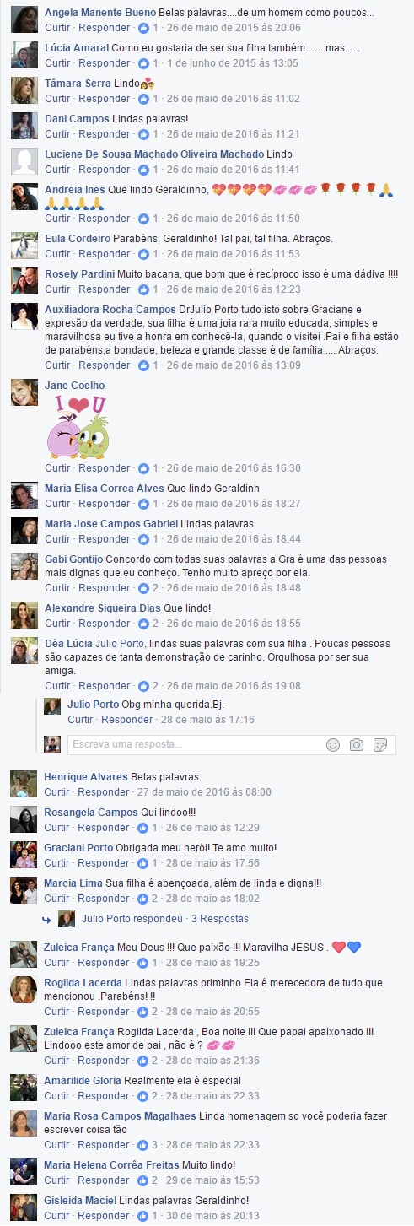Expand the 3 Respostas thread
Viewport: 414px width, 1226px height.
click(220, 919)
